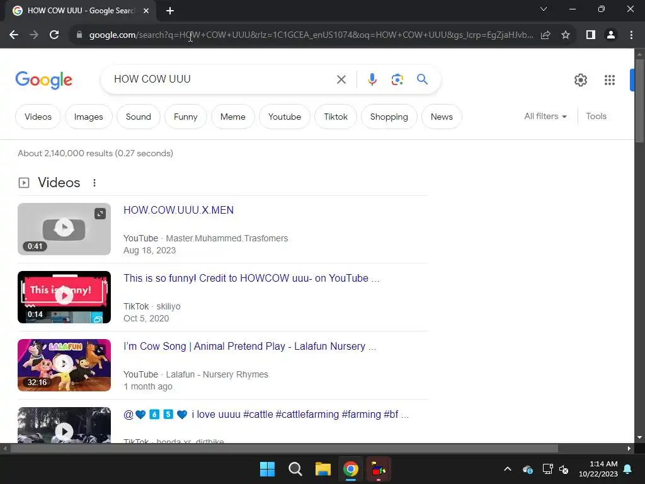Click the cloud sync tray icon

[528, 469]
